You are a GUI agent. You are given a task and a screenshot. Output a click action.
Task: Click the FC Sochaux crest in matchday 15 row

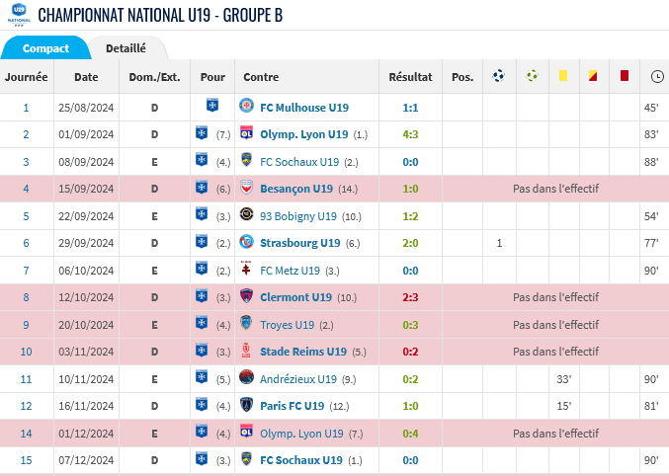[246, 458]
